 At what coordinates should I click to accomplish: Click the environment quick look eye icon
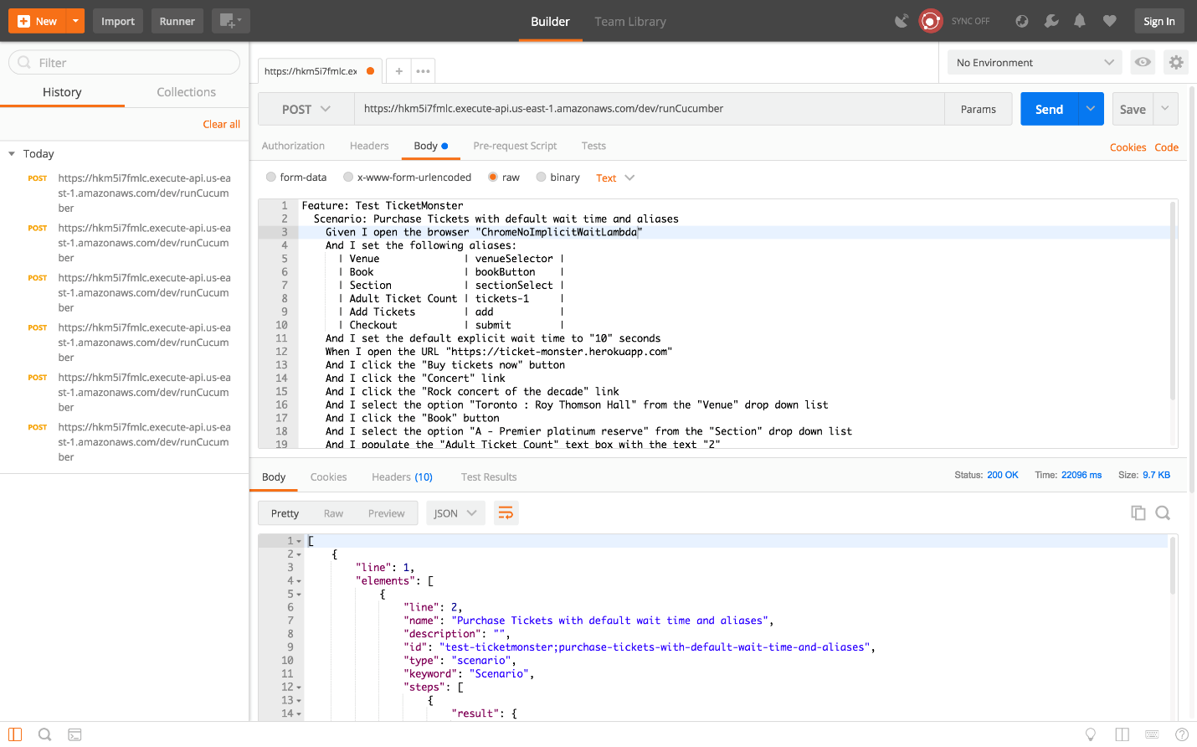tap(1143, 62)
